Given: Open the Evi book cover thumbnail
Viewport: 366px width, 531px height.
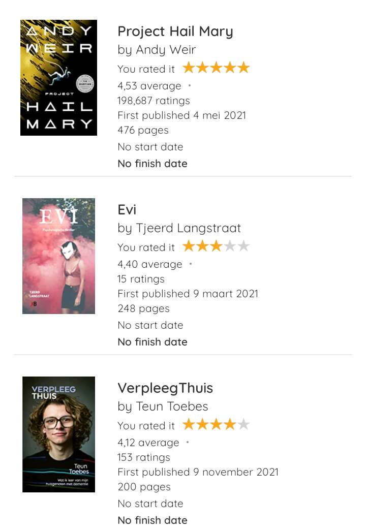Looking at the screenshot, I should tap(58, 256).
